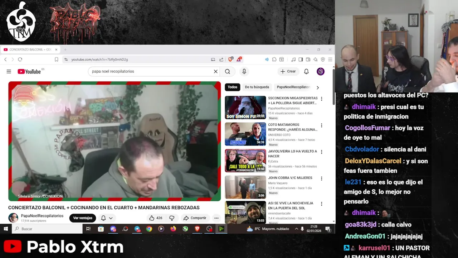Click the Ver ventajas button
Viewport: 458px width, 258px height.
point(83,218)
